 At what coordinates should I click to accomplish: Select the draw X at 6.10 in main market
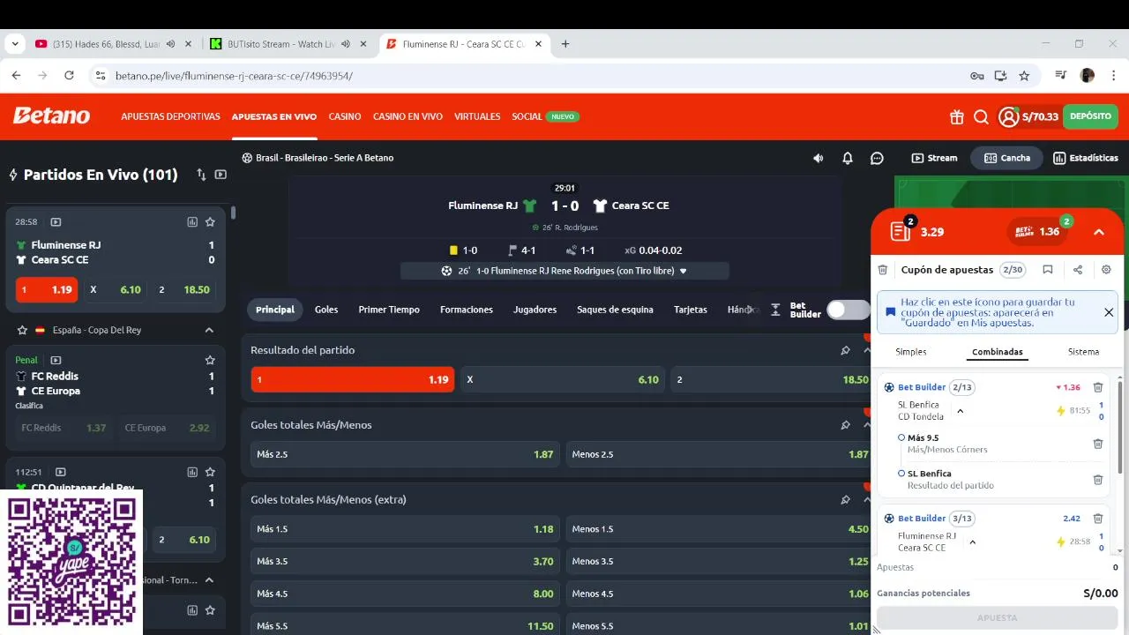point(562,379)
